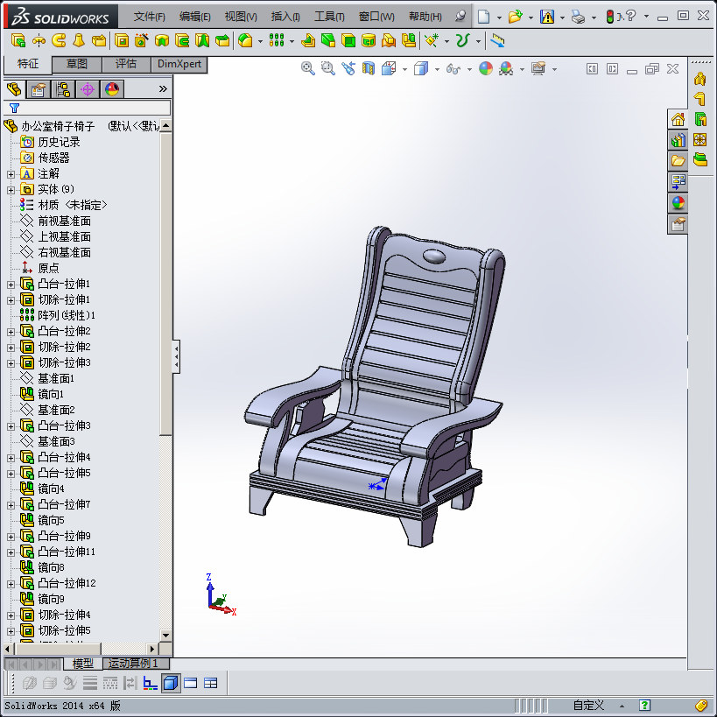The height and width of the screenshot is (717, 717).
Task: Open the Design Library panel
Action: coord(678,141)
